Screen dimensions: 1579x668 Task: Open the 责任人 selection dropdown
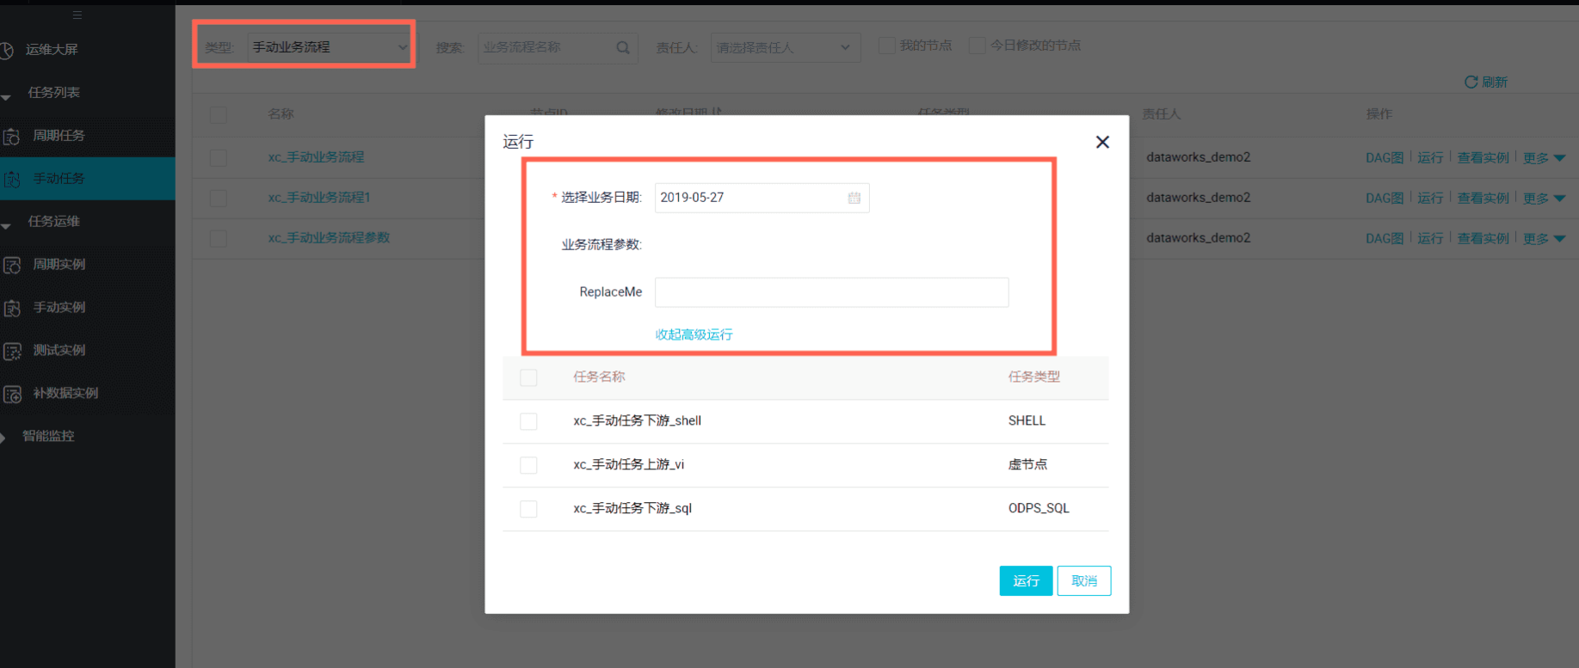point(785,47)
